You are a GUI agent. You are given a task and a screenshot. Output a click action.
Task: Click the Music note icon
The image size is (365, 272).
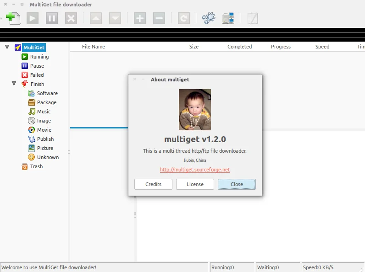[32, 112]
